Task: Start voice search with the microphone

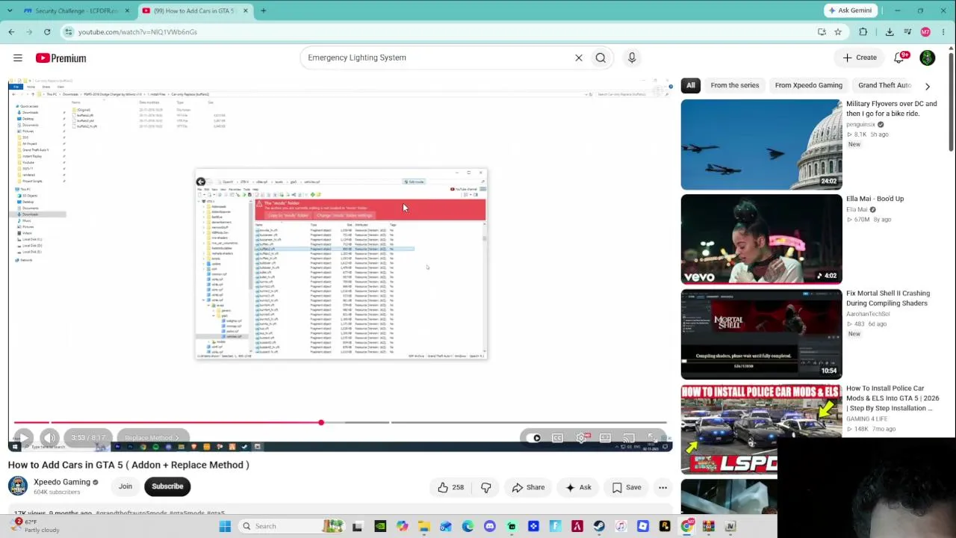Action: click(632, 58)
